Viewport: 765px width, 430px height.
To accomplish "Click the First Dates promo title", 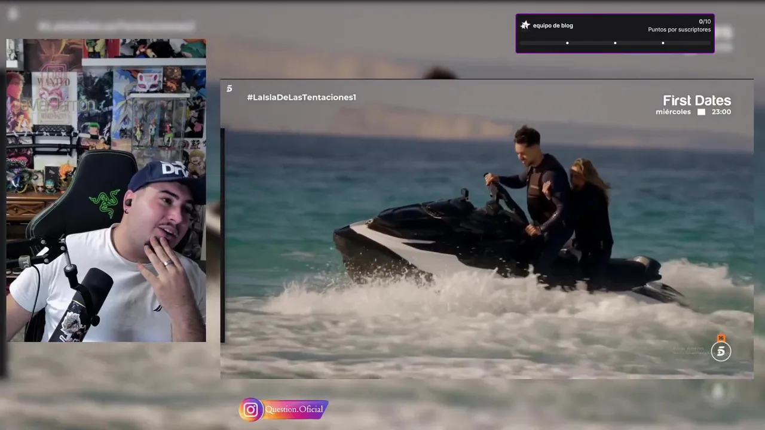I will (697, 100).
